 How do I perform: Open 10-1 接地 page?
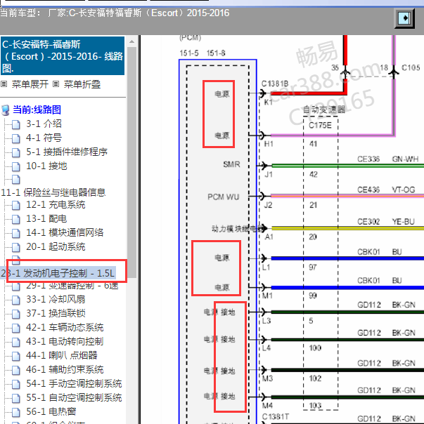pyautogui.click(x=46, y=166)
